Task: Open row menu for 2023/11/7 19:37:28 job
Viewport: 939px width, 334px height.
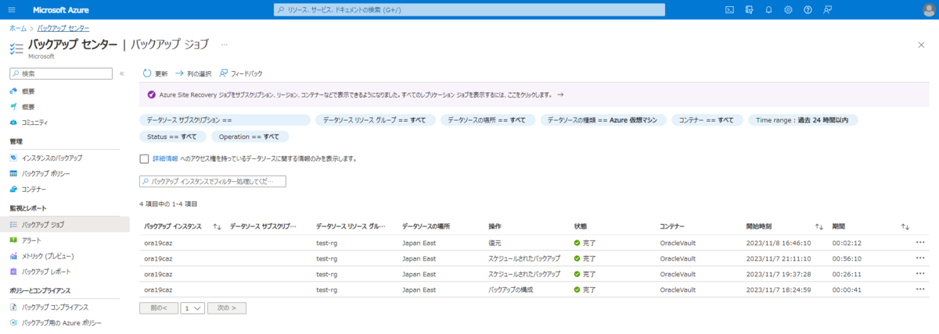Action: pyautogui.click(x=920, y=274)
